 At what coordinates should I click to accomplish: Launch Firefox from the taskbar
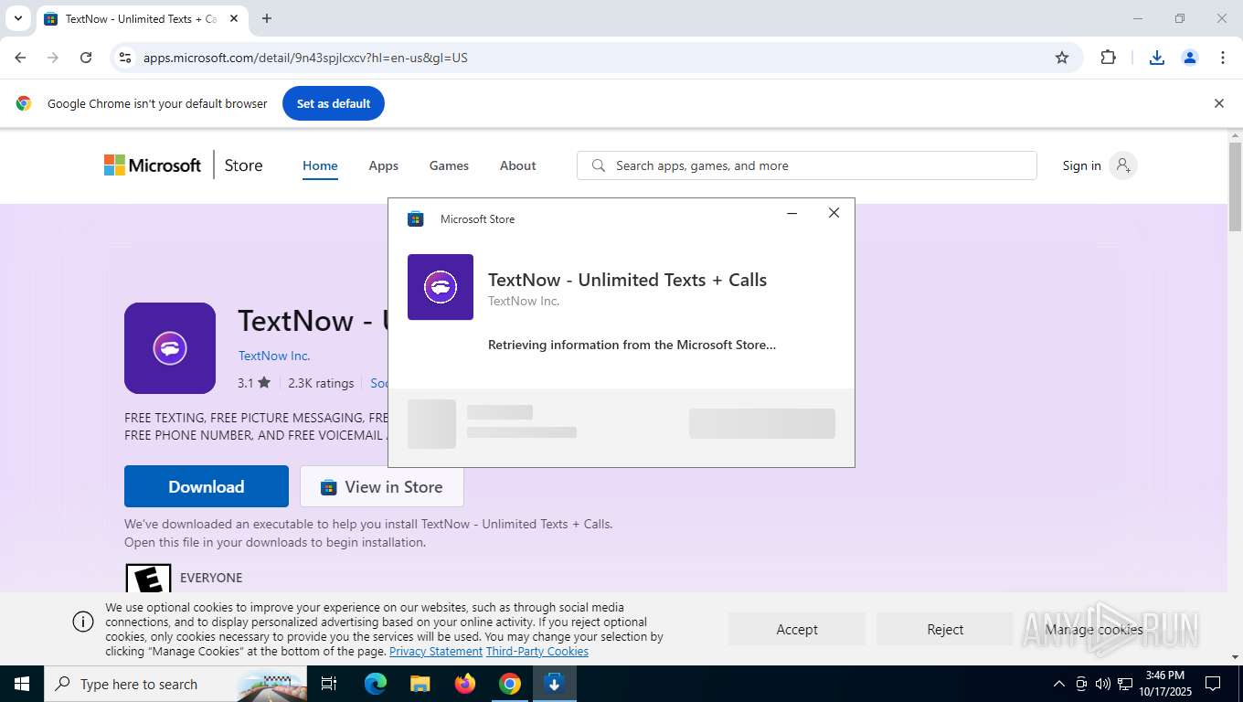(x=465, y=684)
